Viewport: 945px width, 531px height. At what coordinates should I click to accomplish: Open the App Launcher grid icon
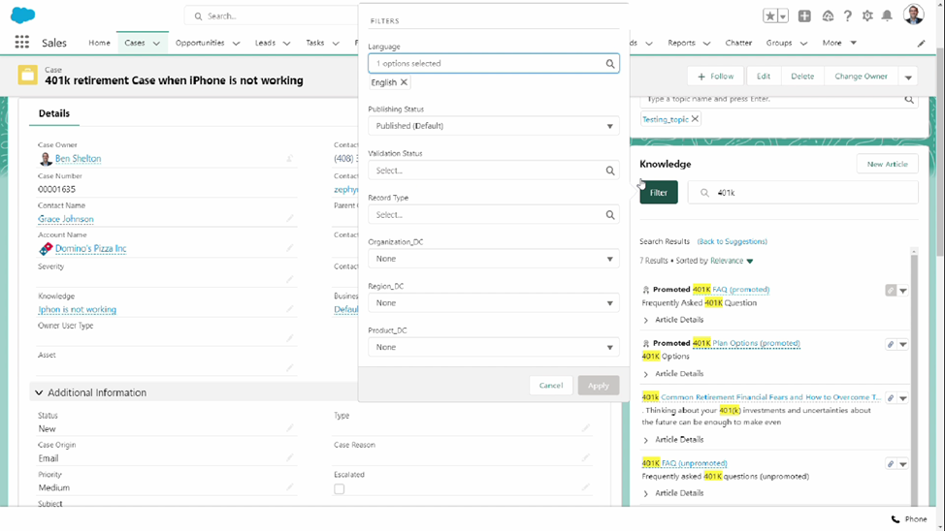click(x=21, y=43)
